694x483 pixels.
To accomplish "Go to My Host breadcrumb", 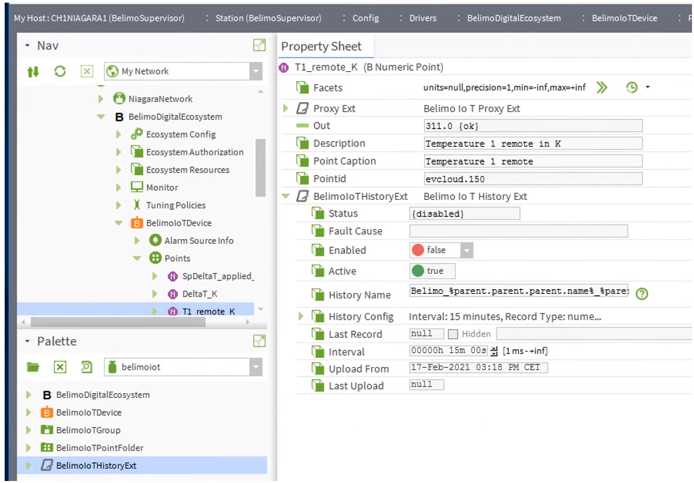I will click(99, 18).
